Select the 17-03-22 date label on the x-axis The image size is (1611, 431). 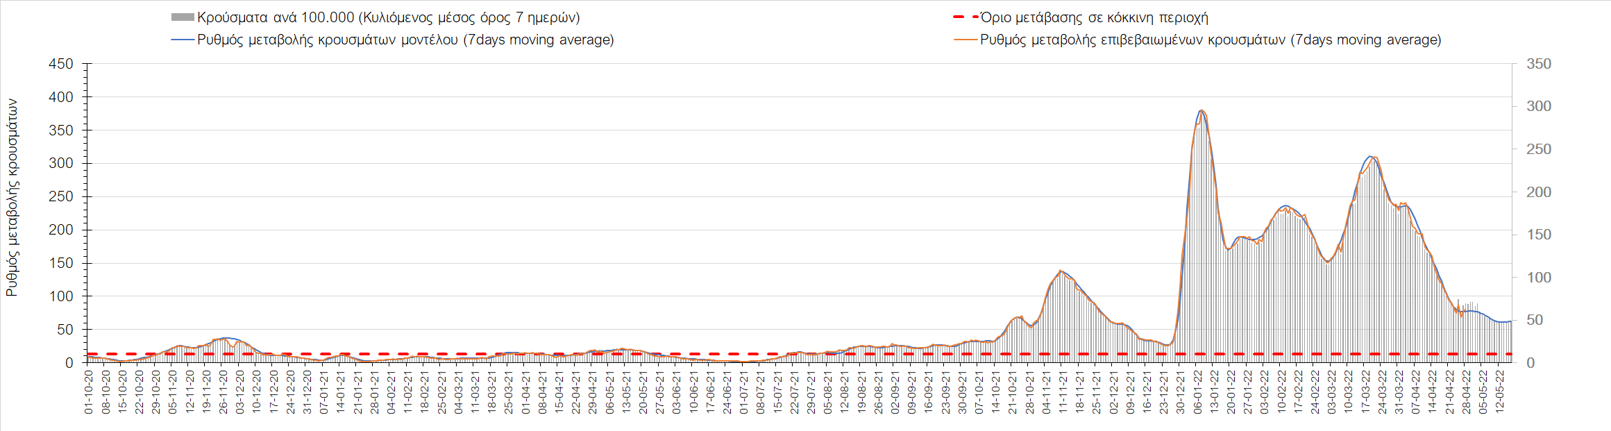click(x=1365, y=392)
